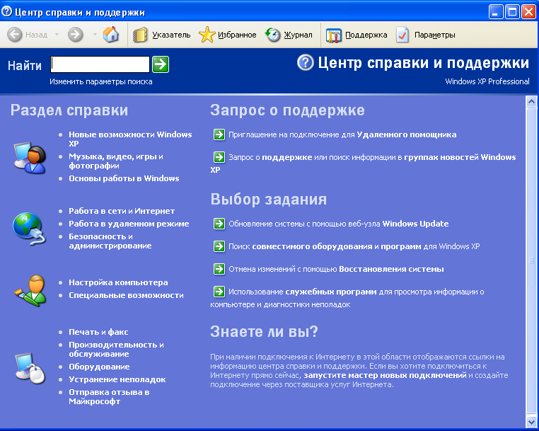Screen dimensions: 539x431
Task: Click the Назад toolbar label
Action: [x=37, y=35]
